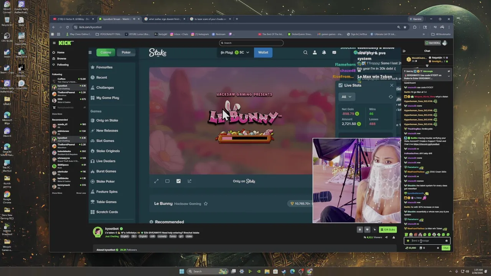Screen dimensions: 491x276
Task: Close the Live Stats panel
Action: 392,85
